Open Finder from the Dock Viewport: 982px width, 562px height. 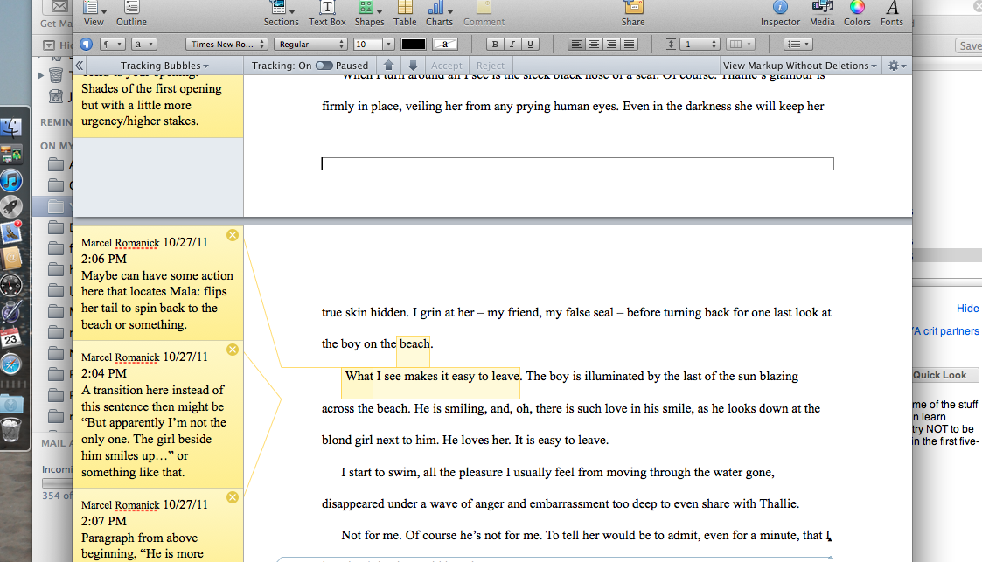point(11,128)
